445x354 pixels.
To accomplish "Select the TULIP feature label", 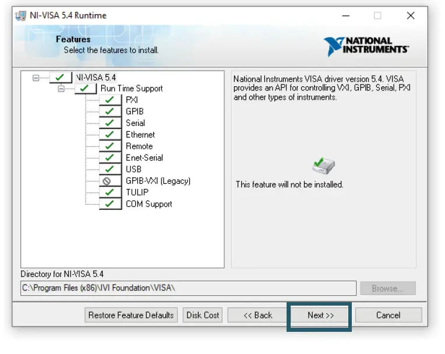I will [137, 192].
